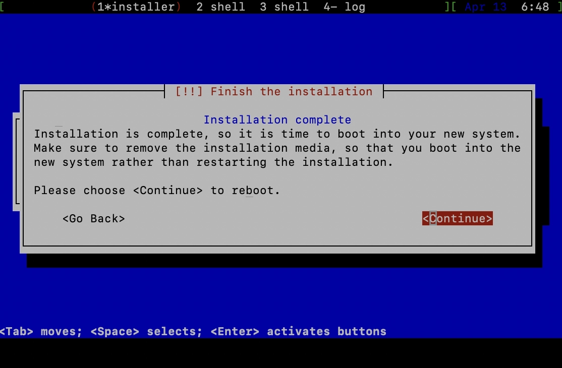Click the <Continue> word in reboot instruction
The image size is (562, 368).
(167, 190)
